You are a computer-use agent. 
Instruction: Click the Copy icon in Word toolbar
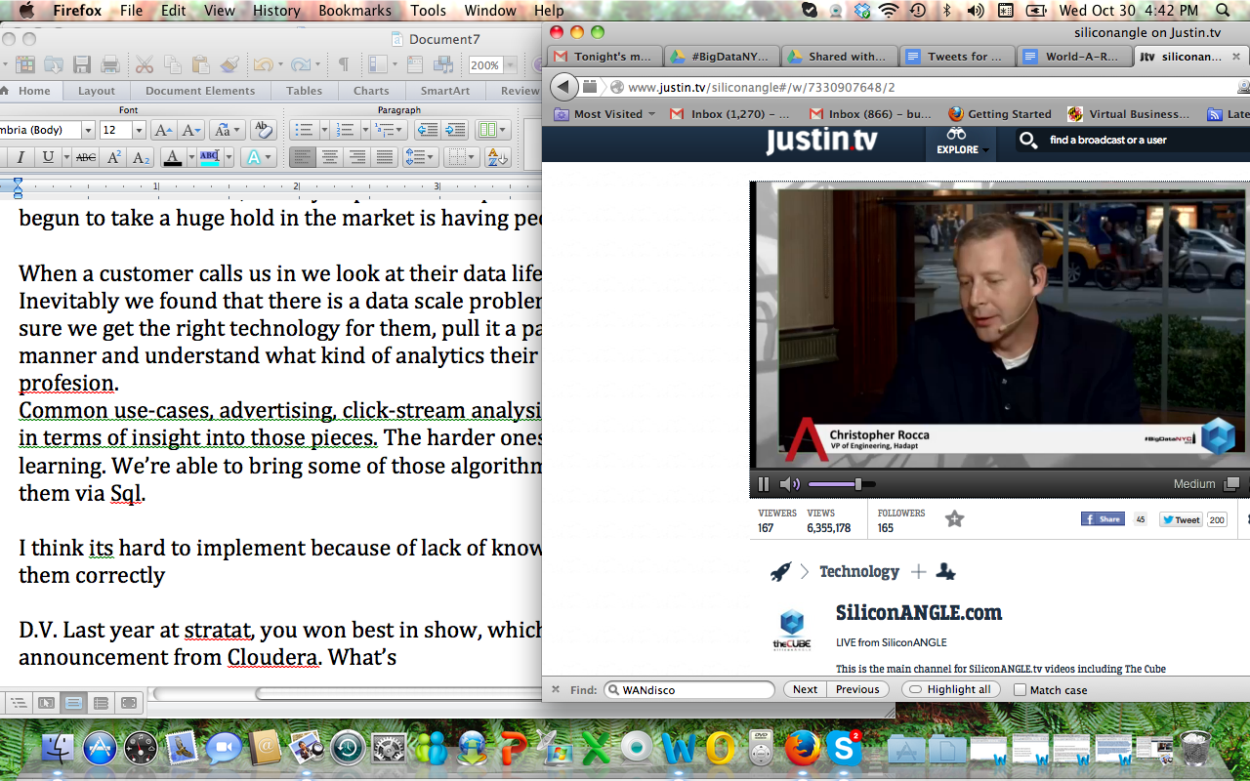click(x=173, y=65)
